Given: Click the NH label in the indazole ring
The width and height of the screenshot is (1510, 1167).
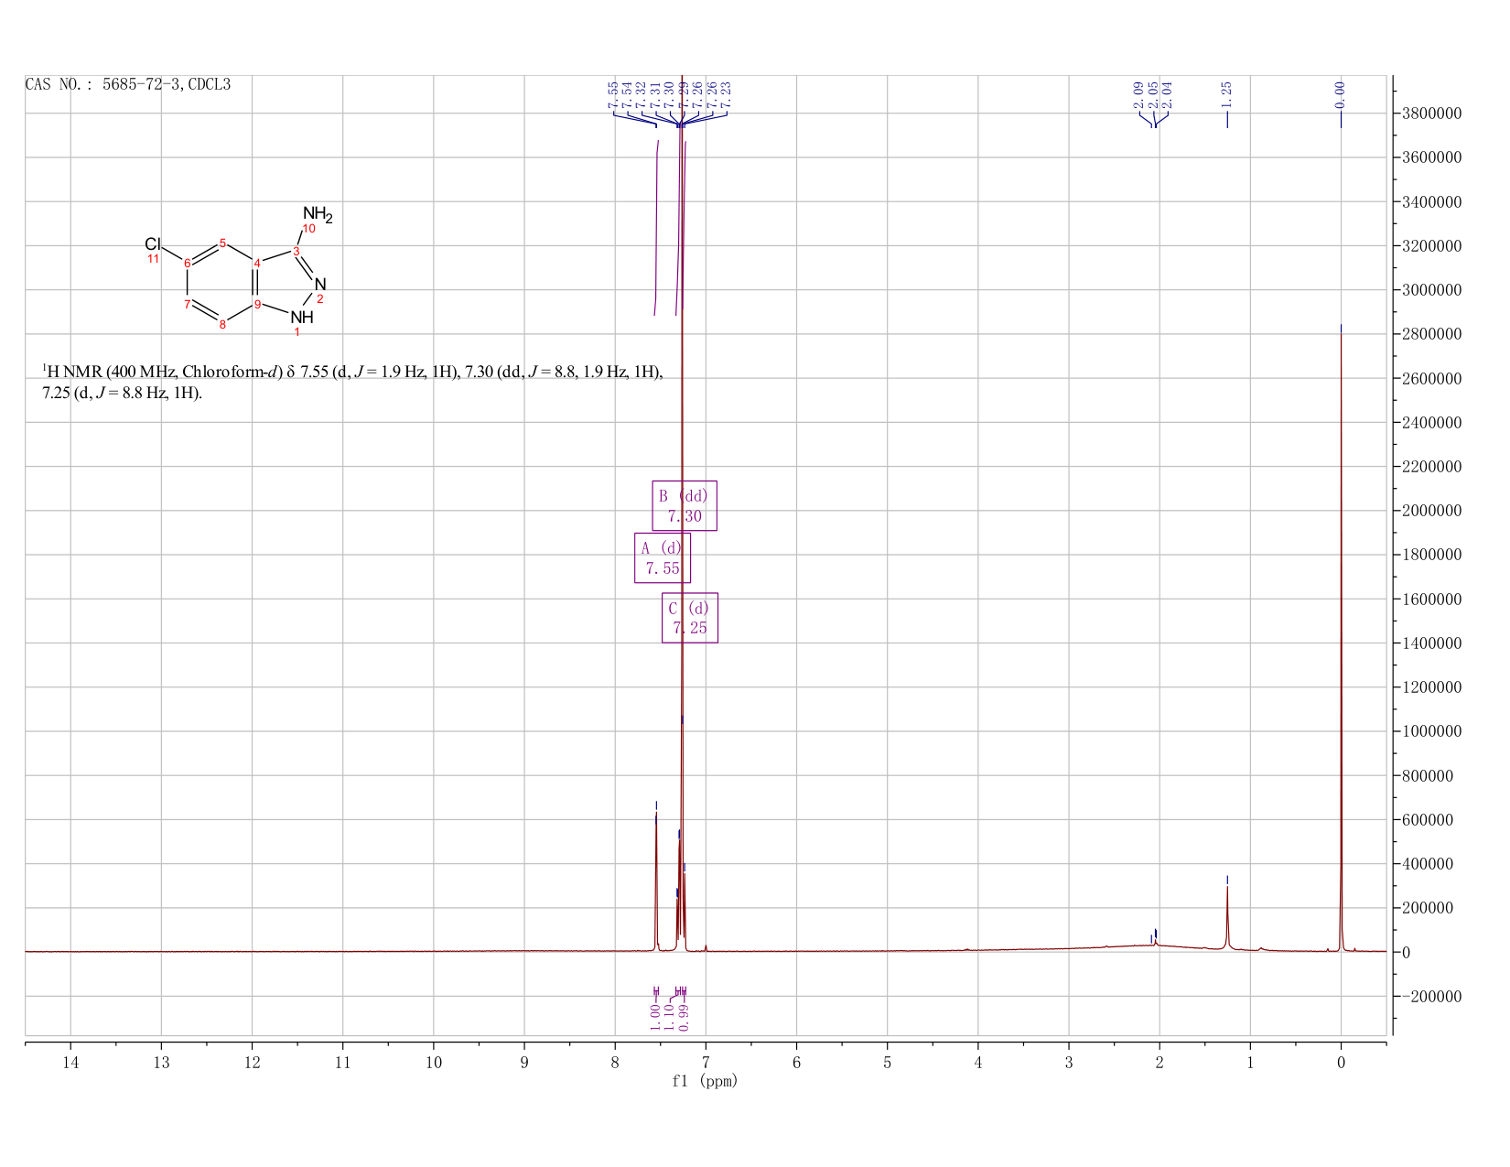Looking at the screenshot, I should tap(302, 318).
